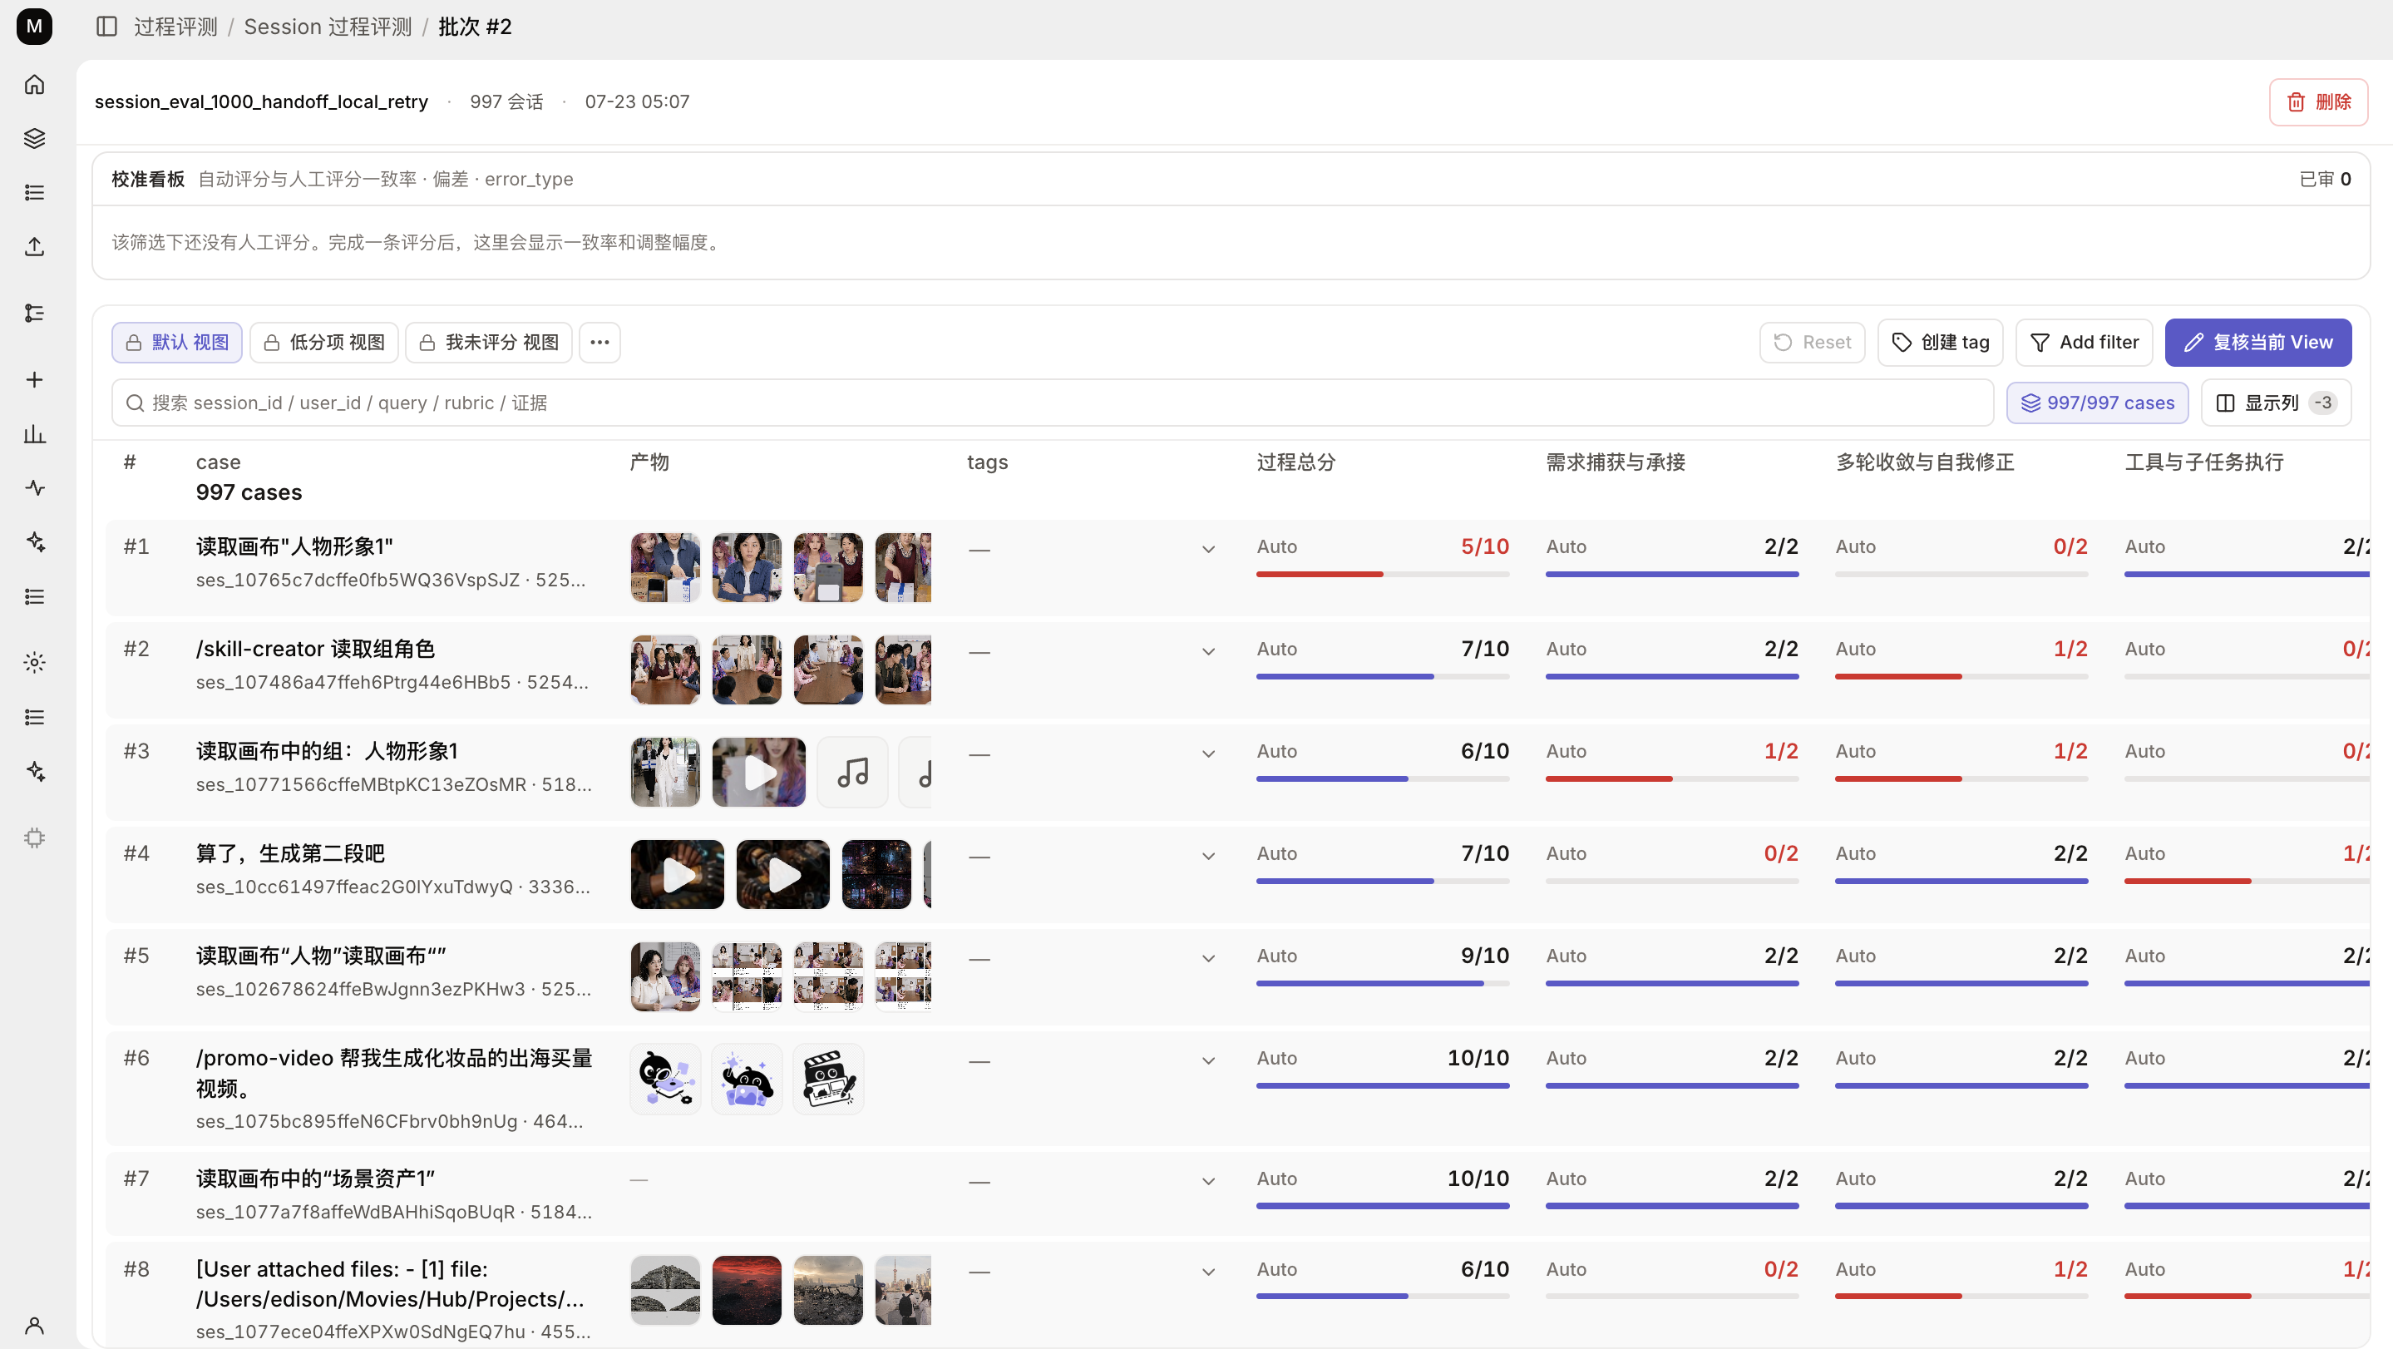Image resolution: width=2393 pixels, height=1349 pixels.
Task: Expand tags dropdown for case #3
Action: click(x=1209, y=754)
